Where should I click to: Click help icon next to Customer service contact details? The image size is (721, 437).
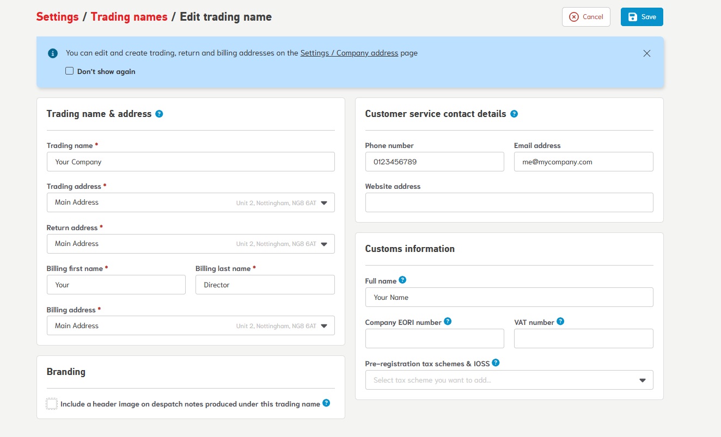point(514,114)
